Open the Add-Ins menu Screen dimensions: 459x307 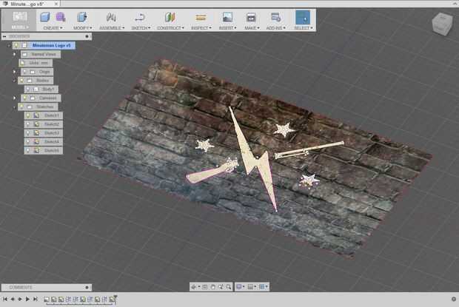[x=275, y=28]
